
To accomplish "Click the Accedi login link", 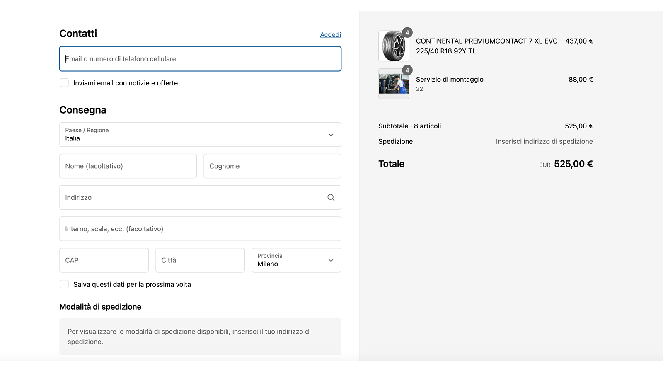I will pos(330,35).
